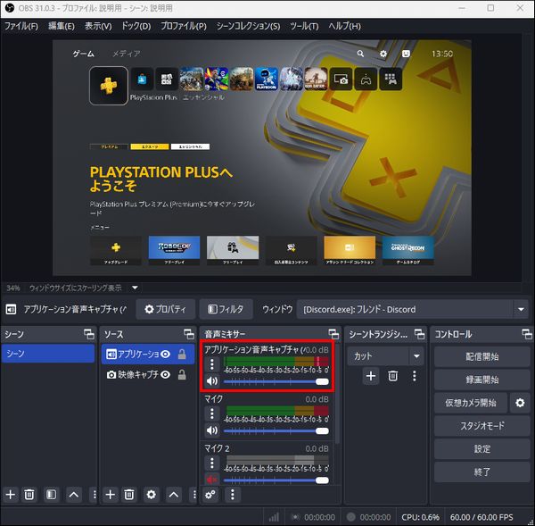This screenshot has height=526, width=535.
Task: Click the フィルタ button
Action: click(226, 309)
